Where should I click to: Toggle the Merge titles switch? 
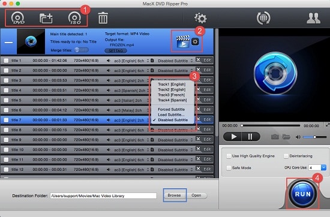click(82, 50)
